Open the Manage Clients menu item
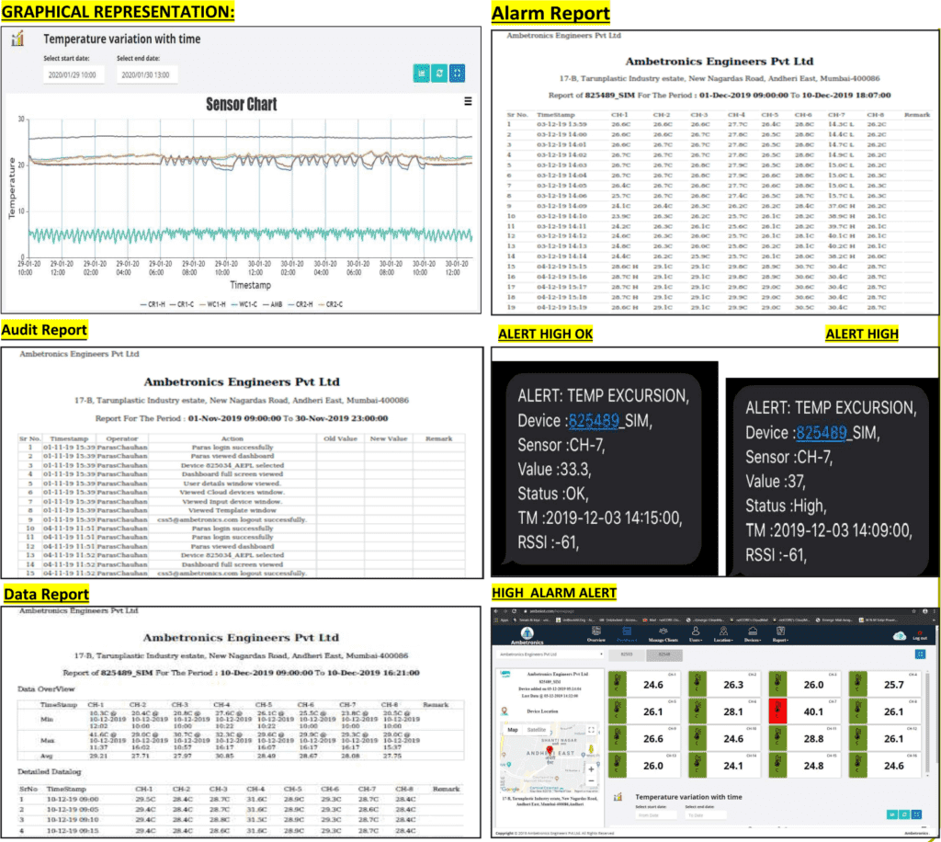This screenshot has height=842, width=941. tap(663, 638)
